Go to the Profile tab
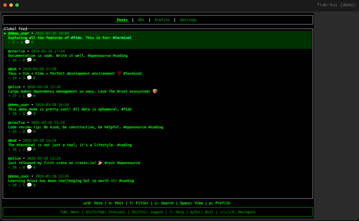The width and height of the screenshot is (359, 221). click(162, 20)
